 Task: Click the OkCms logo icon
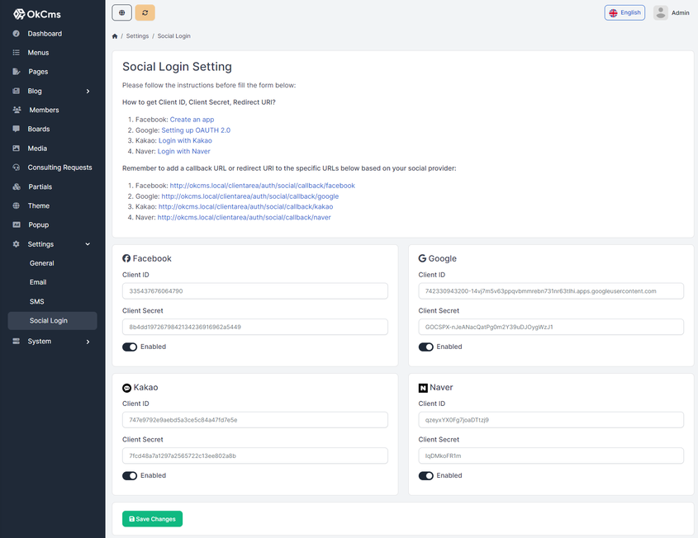(x=19, y=13)
